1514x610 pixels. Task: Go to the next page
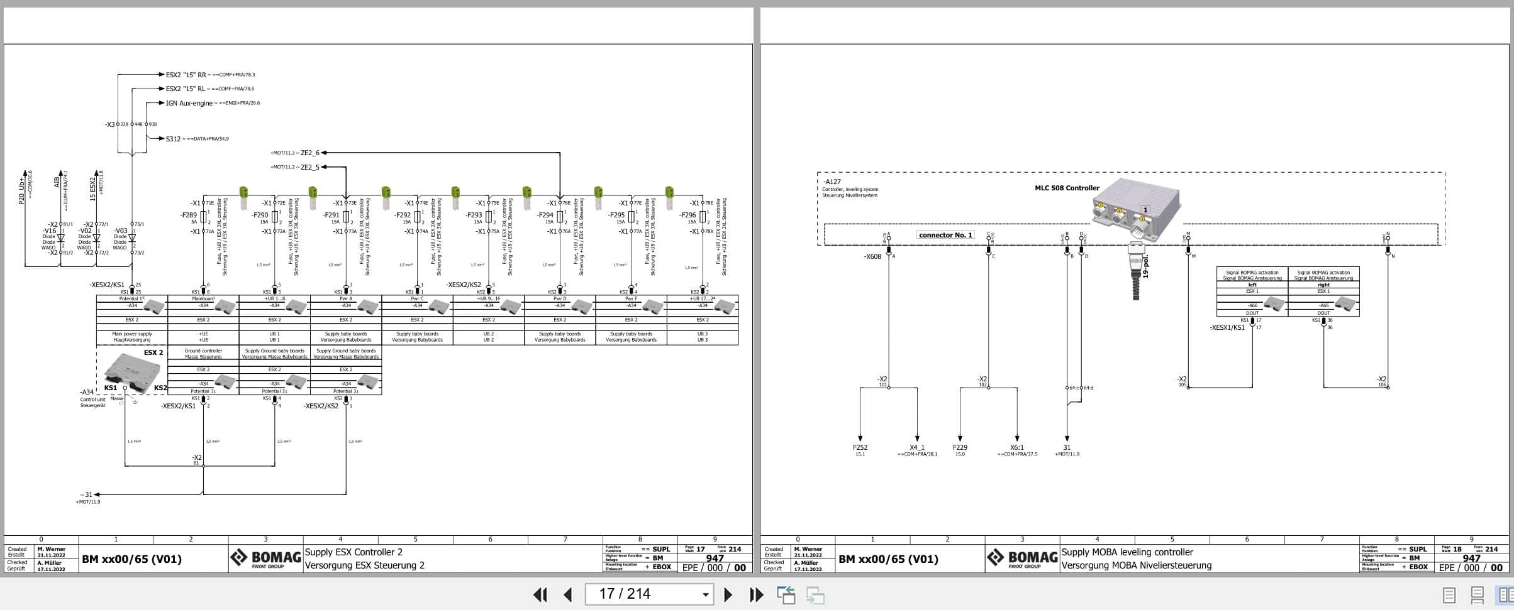pos(728,594)
